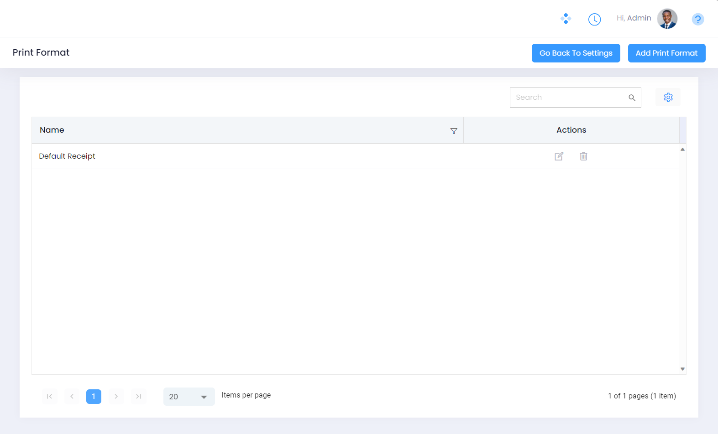This screenshot has height=434, width=718.
Task: Click the Name column header
Action: point(52,130)
